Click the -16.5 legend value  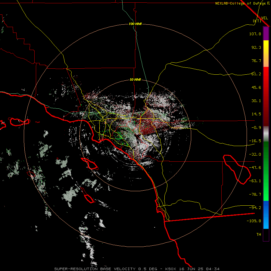pos(255,141)
